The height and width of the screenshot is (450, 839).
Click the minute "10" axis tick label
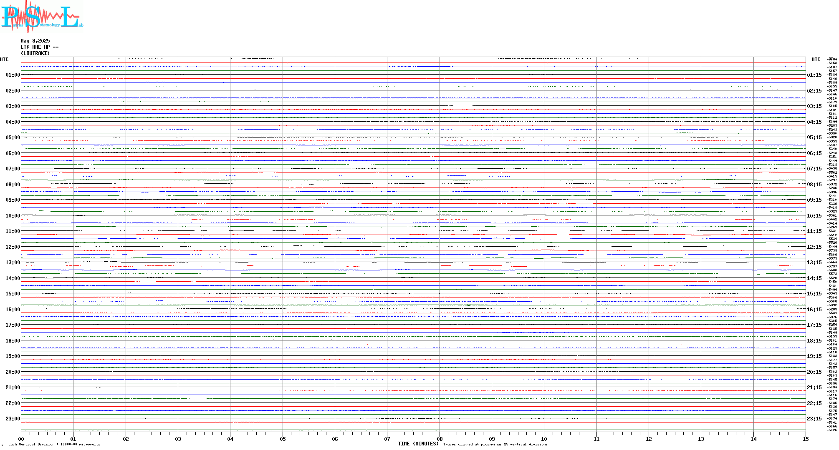click(x=544, y=439)
